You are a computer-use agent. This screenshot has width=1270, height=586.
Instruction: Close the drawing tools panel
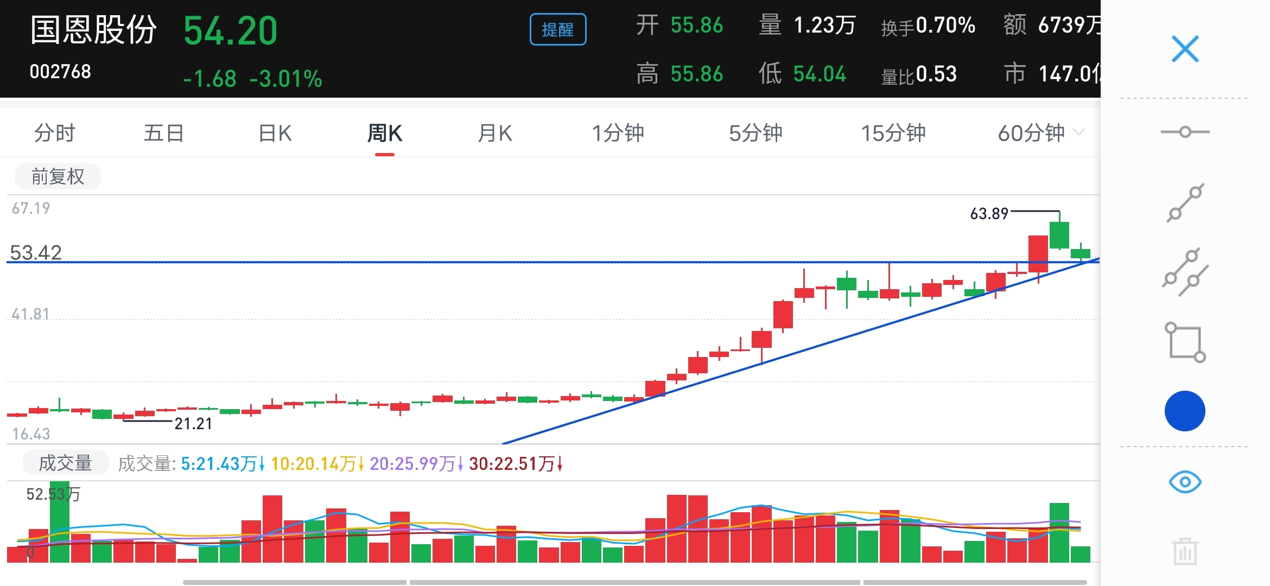[1185, 49]
